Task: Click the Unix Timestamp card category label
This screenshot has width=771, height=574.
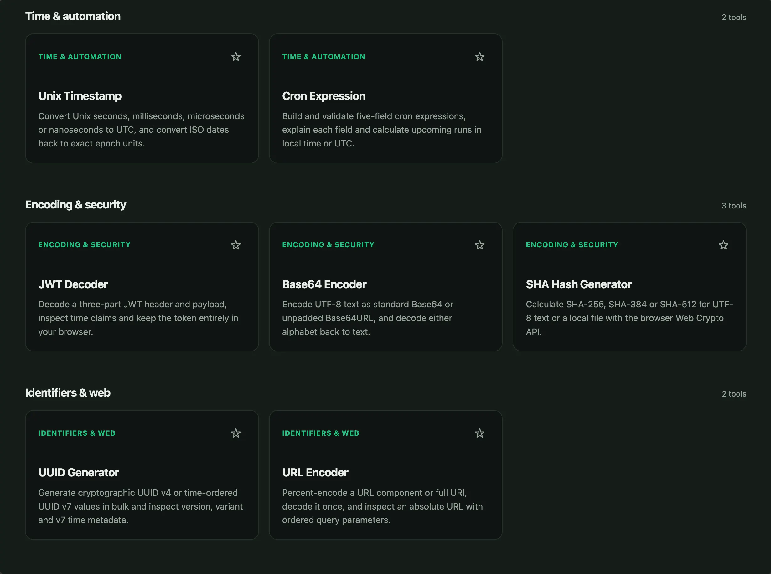Action: point(80,57)
